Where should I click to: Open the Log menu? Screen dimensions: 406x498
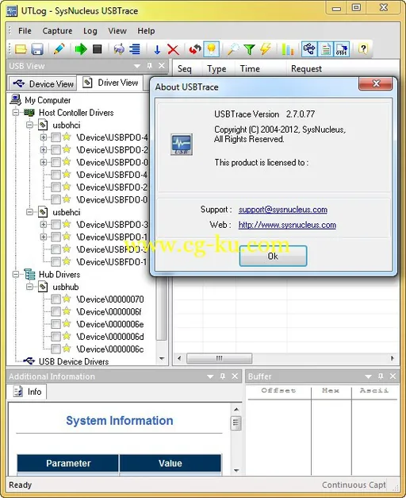(90, 31)
